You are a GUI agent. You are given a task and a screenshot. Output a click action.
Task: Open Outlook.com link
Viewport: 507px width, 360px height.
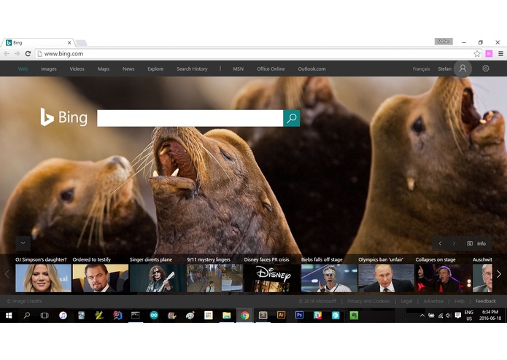[311, 69]
